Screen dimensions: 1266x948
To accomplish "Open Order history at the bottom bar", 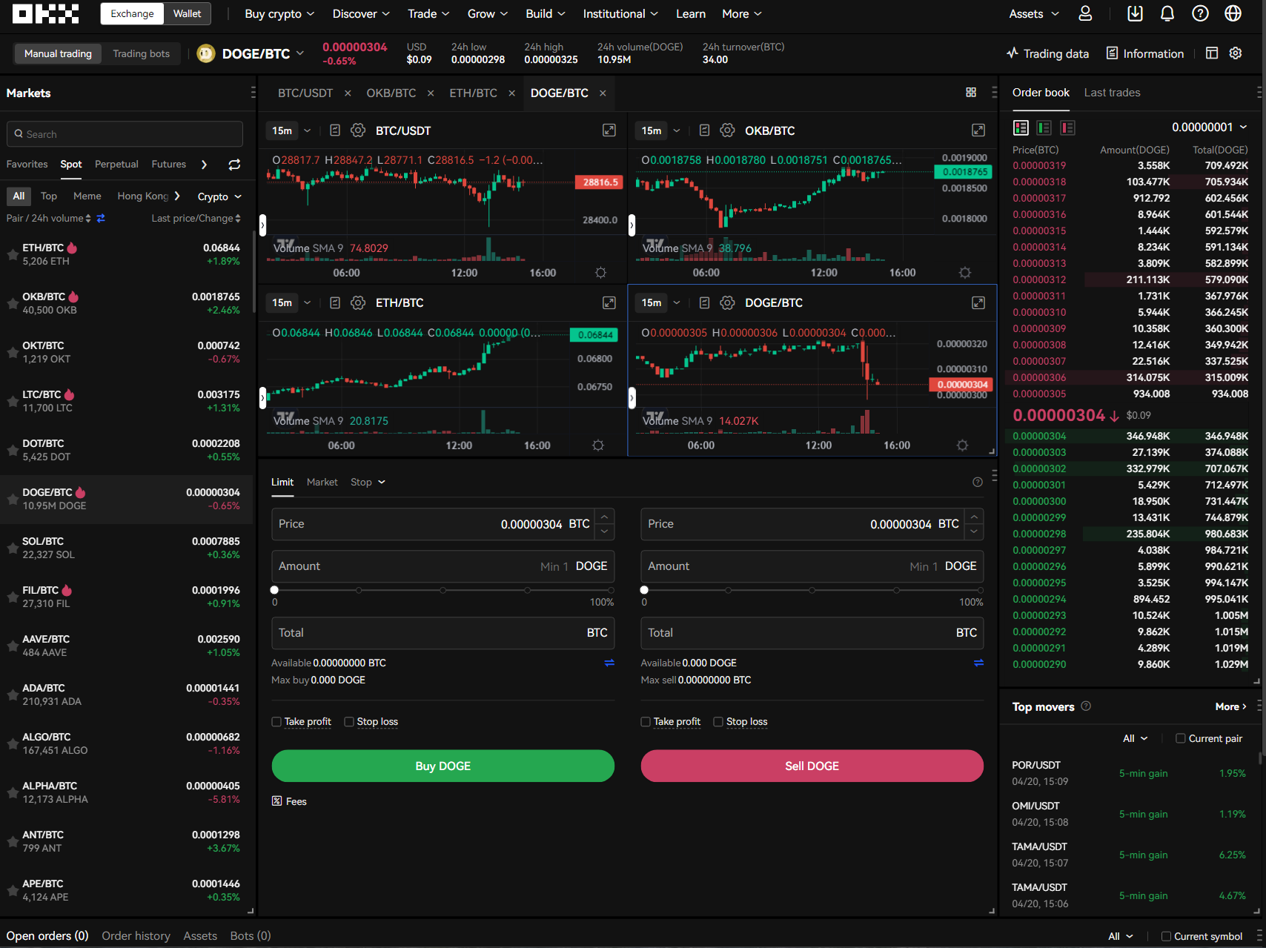I will pos(136,935).
